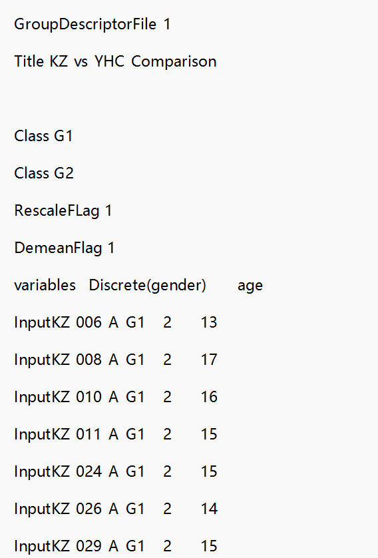
Task: Click the age column header text
Action: 250,286
